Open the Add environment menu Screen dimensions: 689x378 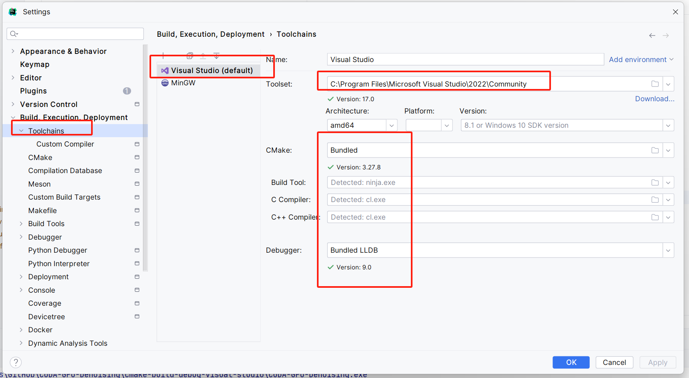[641, 60]
